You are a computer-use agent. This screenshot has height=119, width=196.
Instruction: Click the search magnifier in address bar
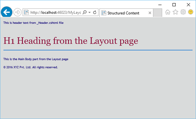click(85, 12)
